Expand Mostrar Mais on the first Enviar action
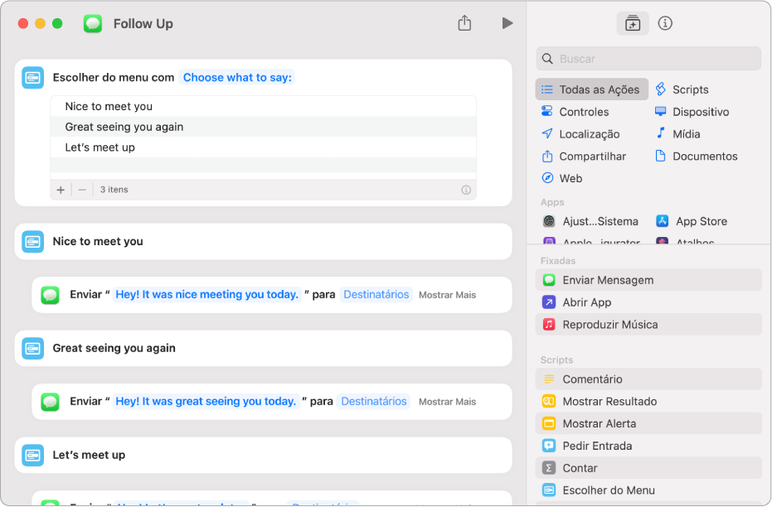Screen dimensions: 772x507 [x=447, y=295]
